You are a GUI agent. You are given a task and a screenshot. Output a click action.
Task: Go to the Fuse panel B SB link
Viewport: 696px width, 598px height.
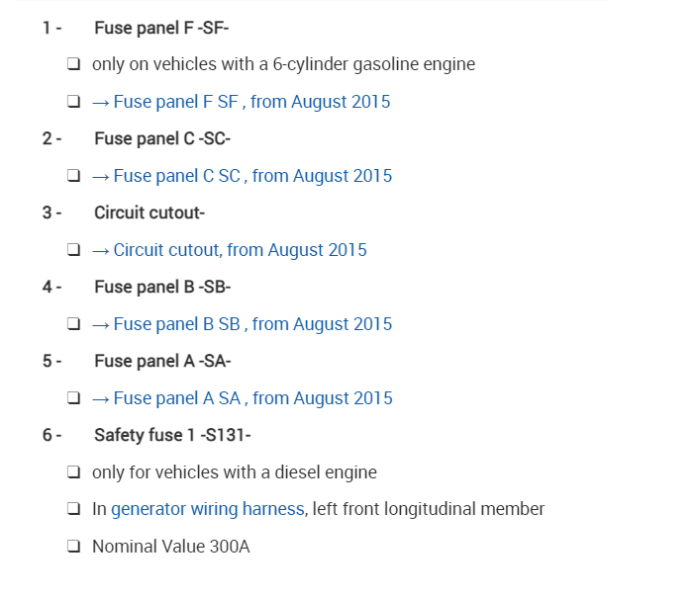click(243, 324)
